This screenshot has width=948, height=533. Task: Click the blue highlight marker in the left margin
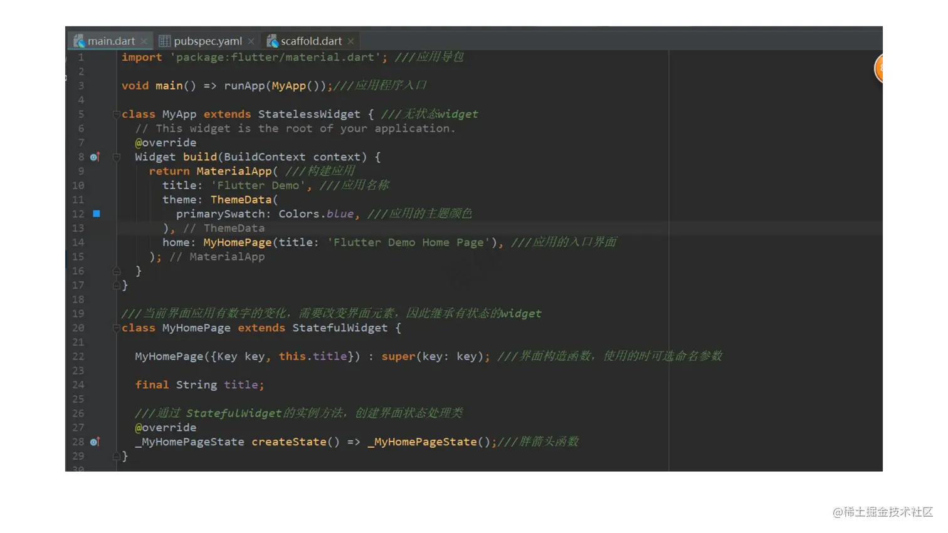point(97,214)
